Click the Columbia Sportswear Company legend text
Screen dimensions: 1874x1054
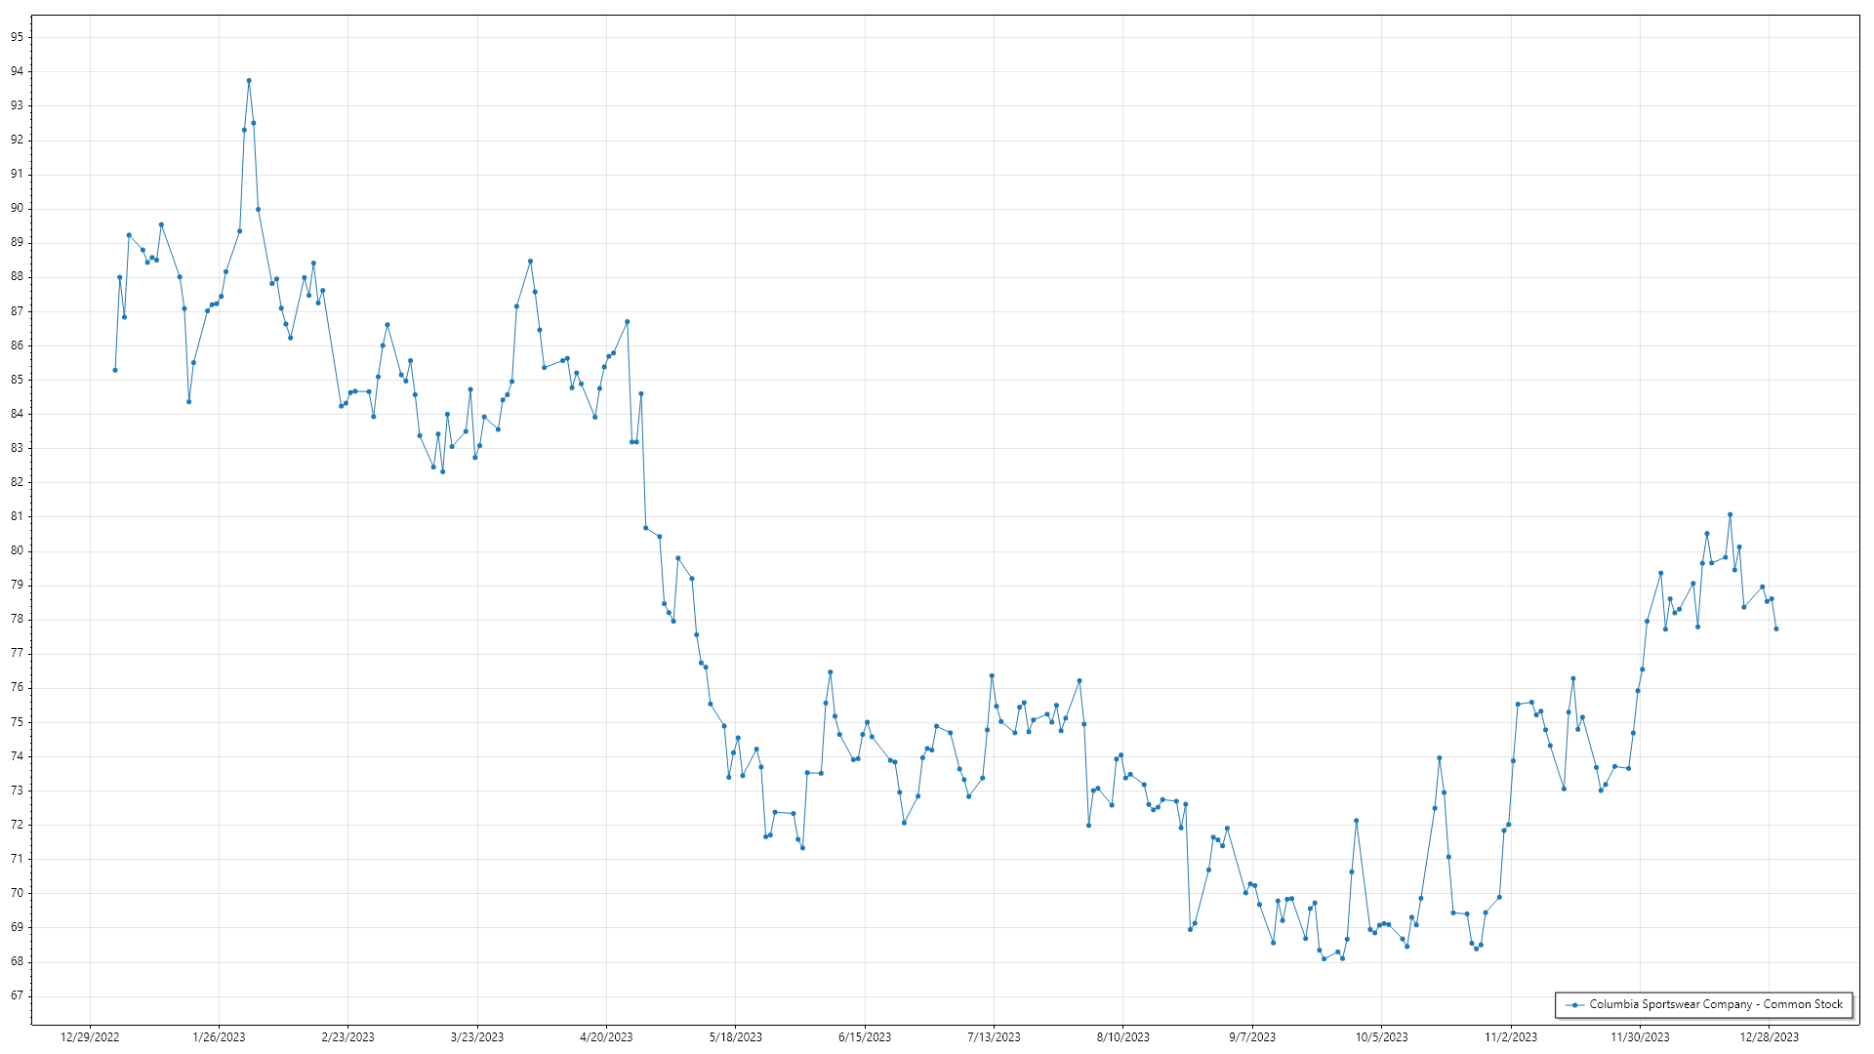[1716, 1004]
